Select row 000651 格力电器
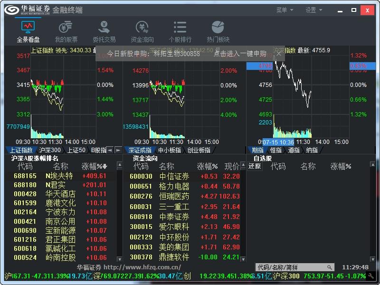380x285 pixels. tap(183, 186)
